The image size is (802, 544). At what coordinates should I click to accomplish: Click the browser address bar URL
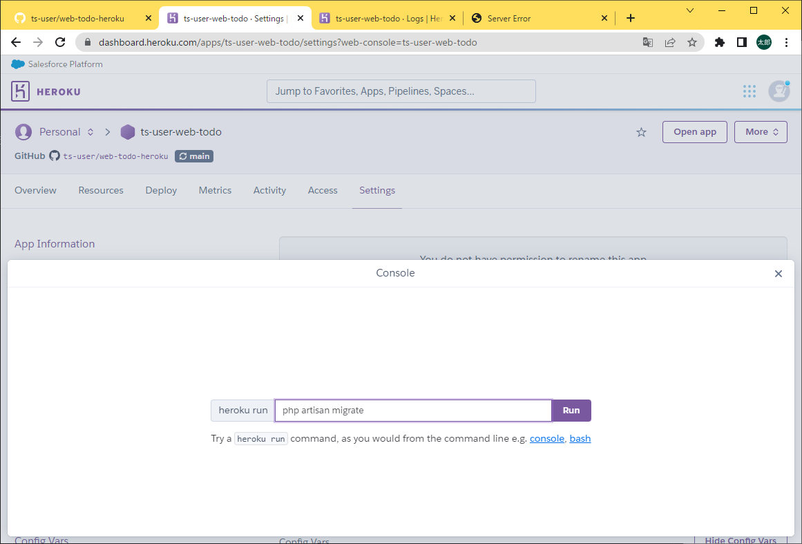click(288, 42)
